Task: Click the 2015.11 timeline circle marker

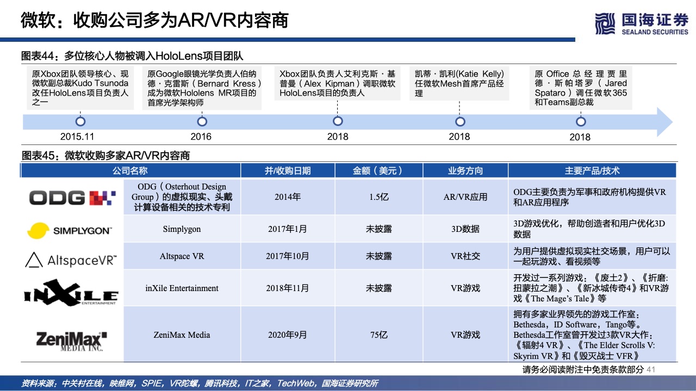Action: coord(81,122)
